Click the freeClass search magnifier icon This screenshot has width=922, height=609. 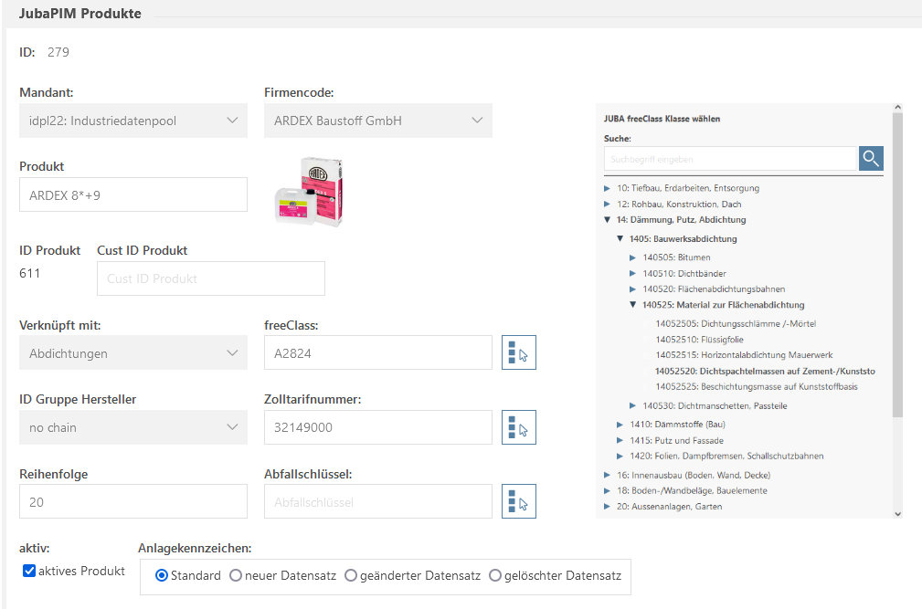pyautogui.click(x=871, y=159)
